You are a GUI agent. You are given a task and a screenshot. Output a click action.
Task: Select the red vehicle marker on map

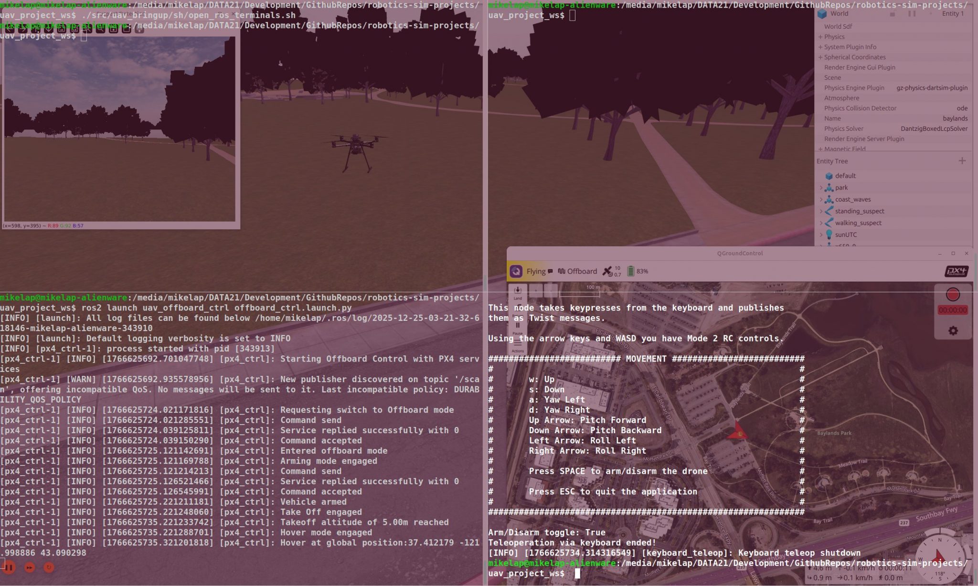pyautogui.click(x=738, y=431)
